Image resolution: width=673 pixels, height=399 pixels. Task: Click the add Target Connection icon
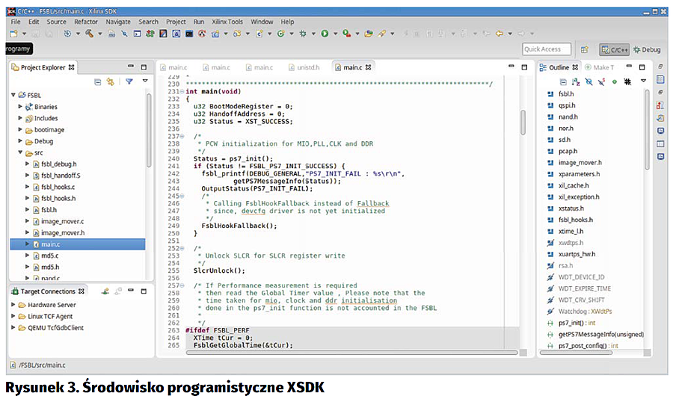(x=106, y=291)
